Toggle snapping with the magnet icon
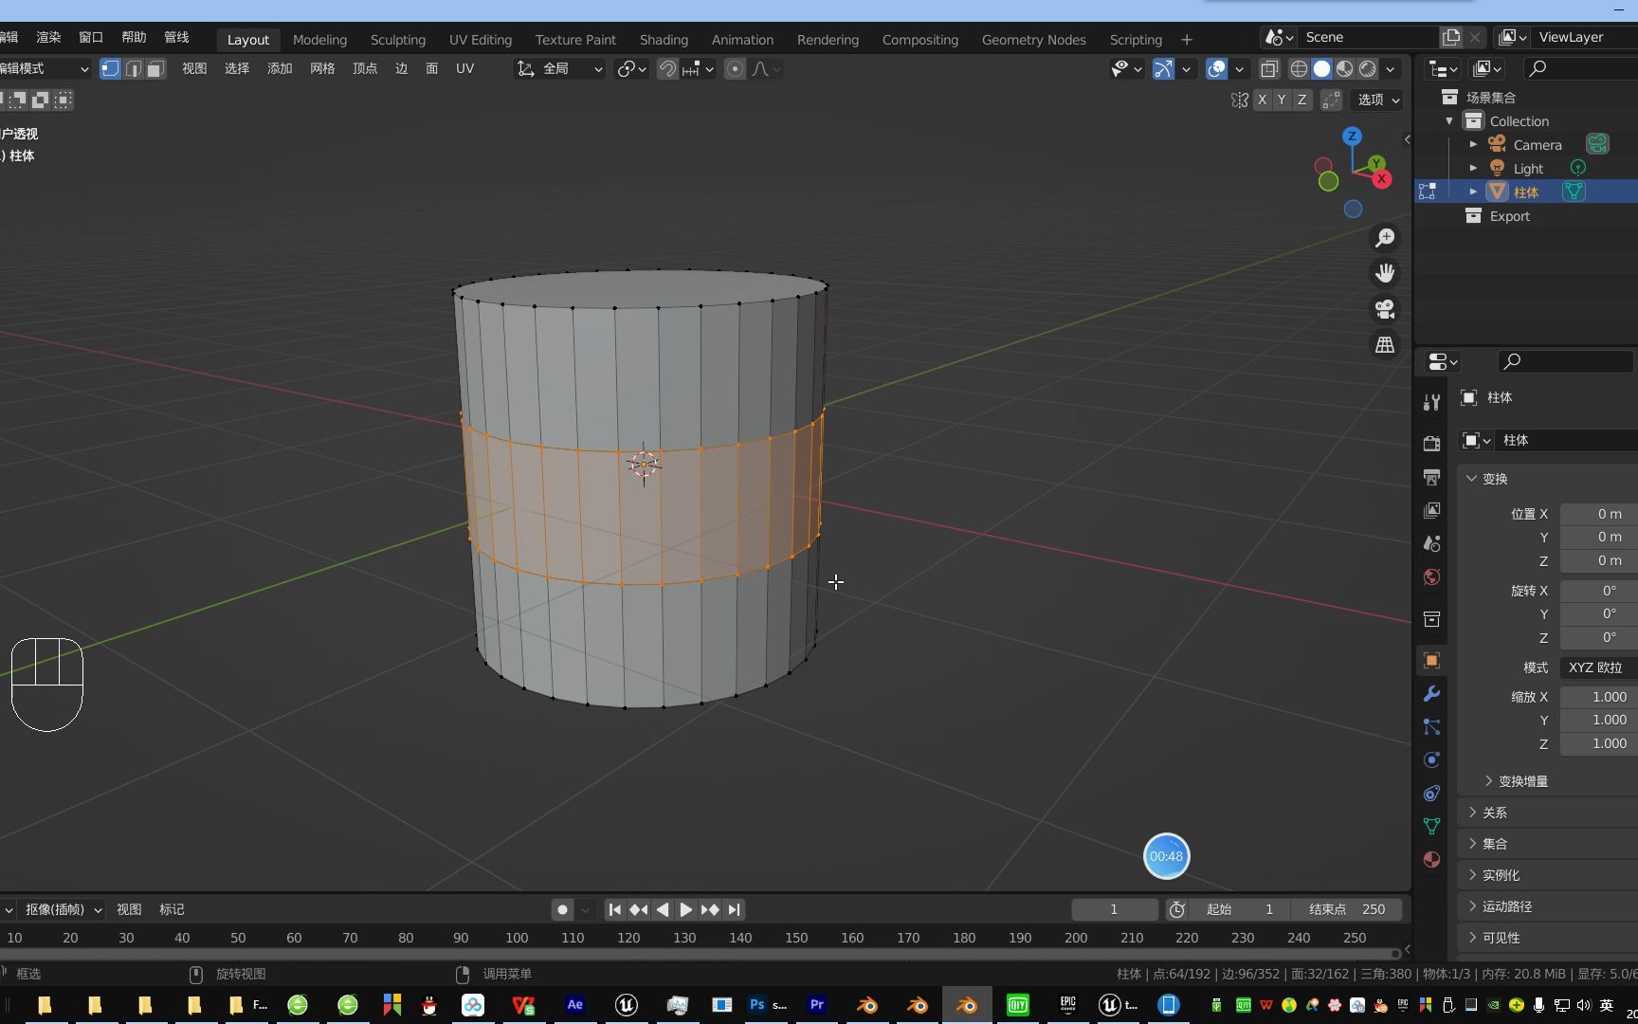 (x=667, y=68)
